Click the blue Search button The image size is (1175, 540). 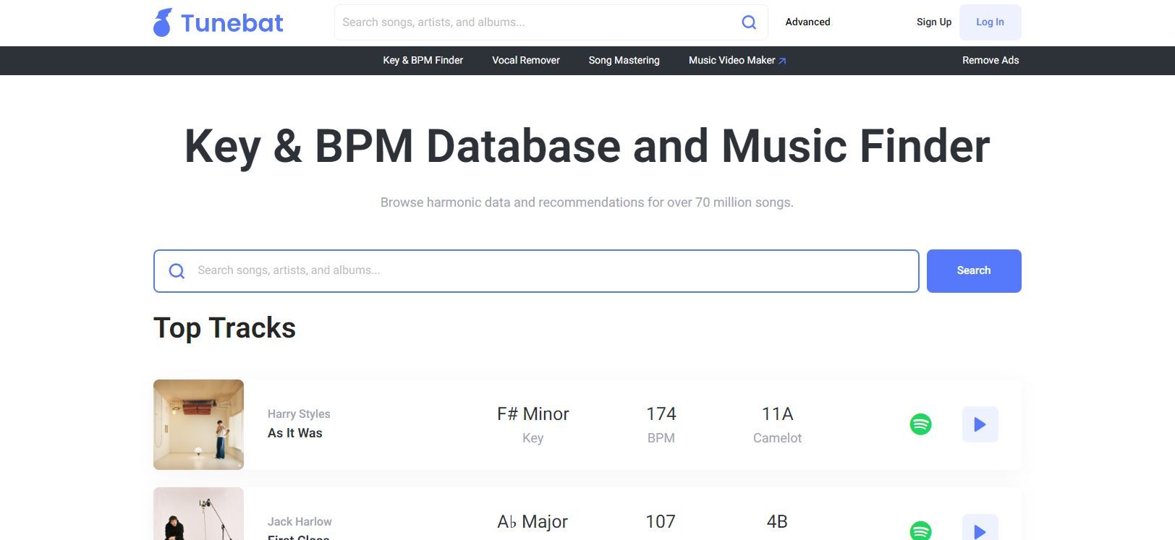[x=974, y=271]
